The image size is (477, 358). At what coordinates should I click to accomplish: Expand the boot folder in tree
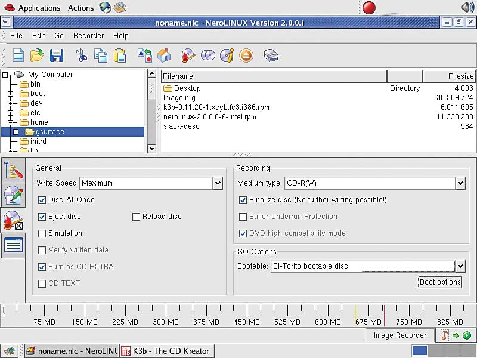pyautogui.click(x=10, y=94)
